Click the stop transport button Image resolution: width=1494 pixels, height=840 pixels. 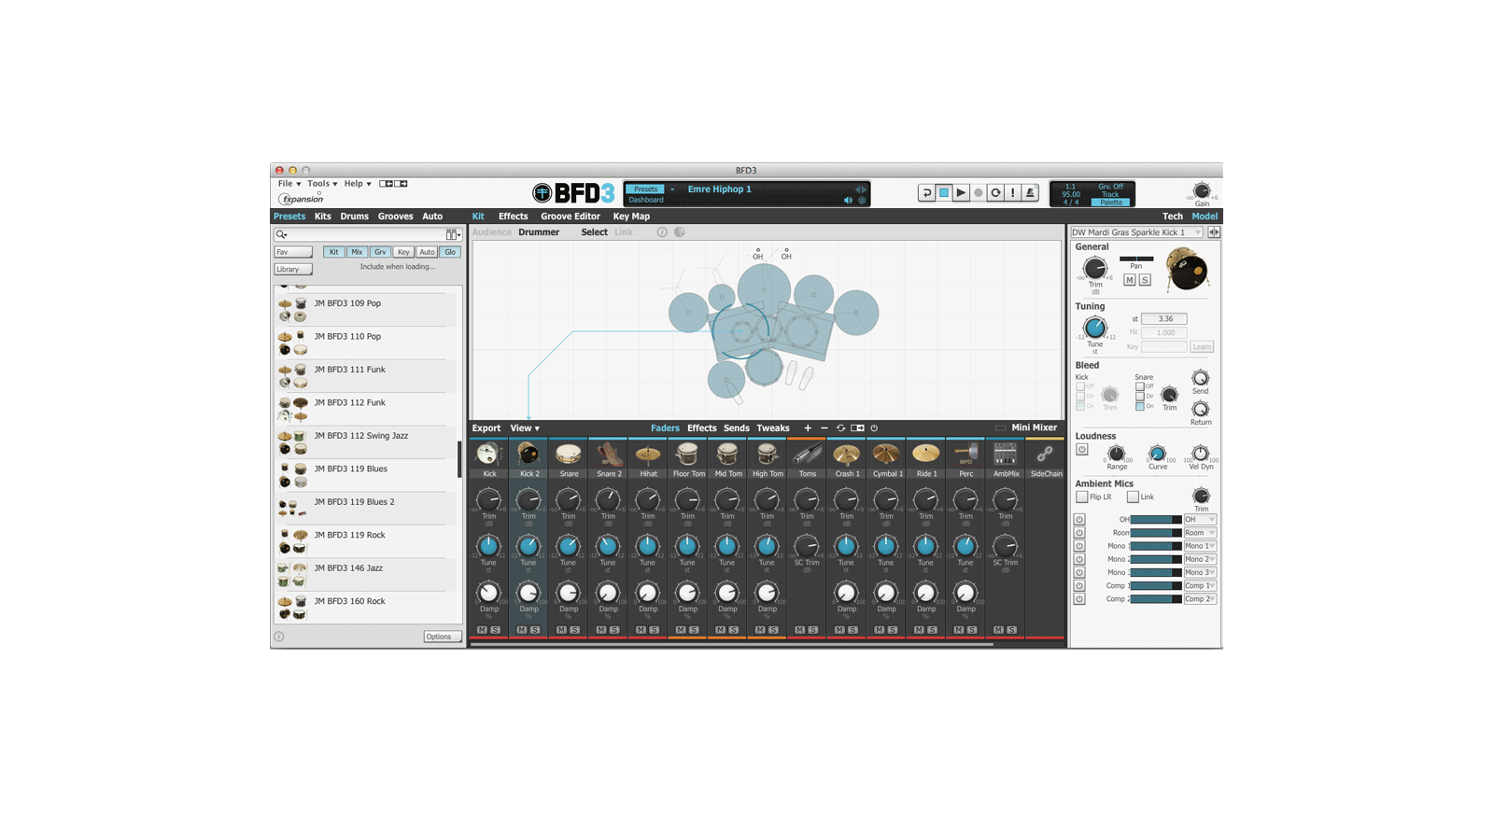943,192
